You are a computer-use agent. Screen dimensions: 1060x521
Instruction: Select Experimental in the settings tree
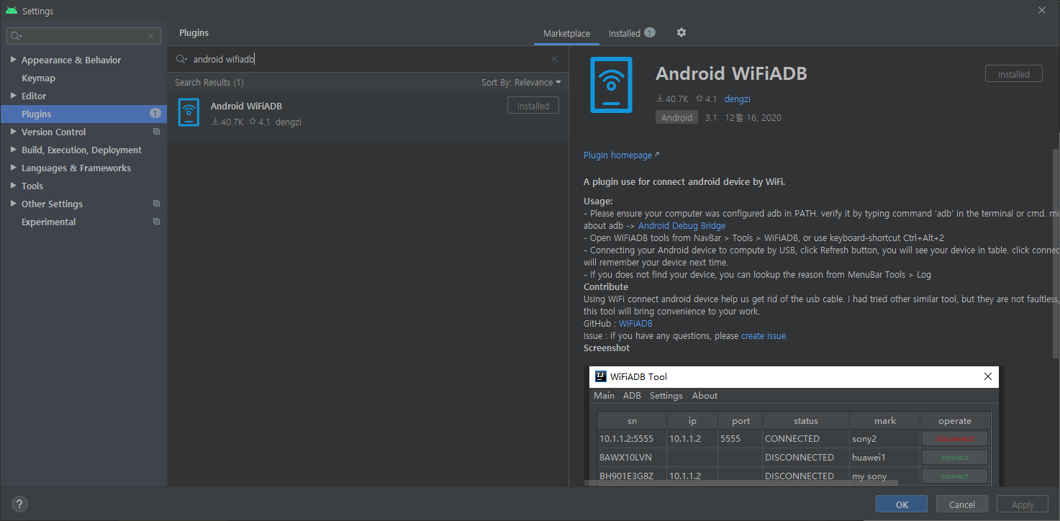[x=48, y=222]
